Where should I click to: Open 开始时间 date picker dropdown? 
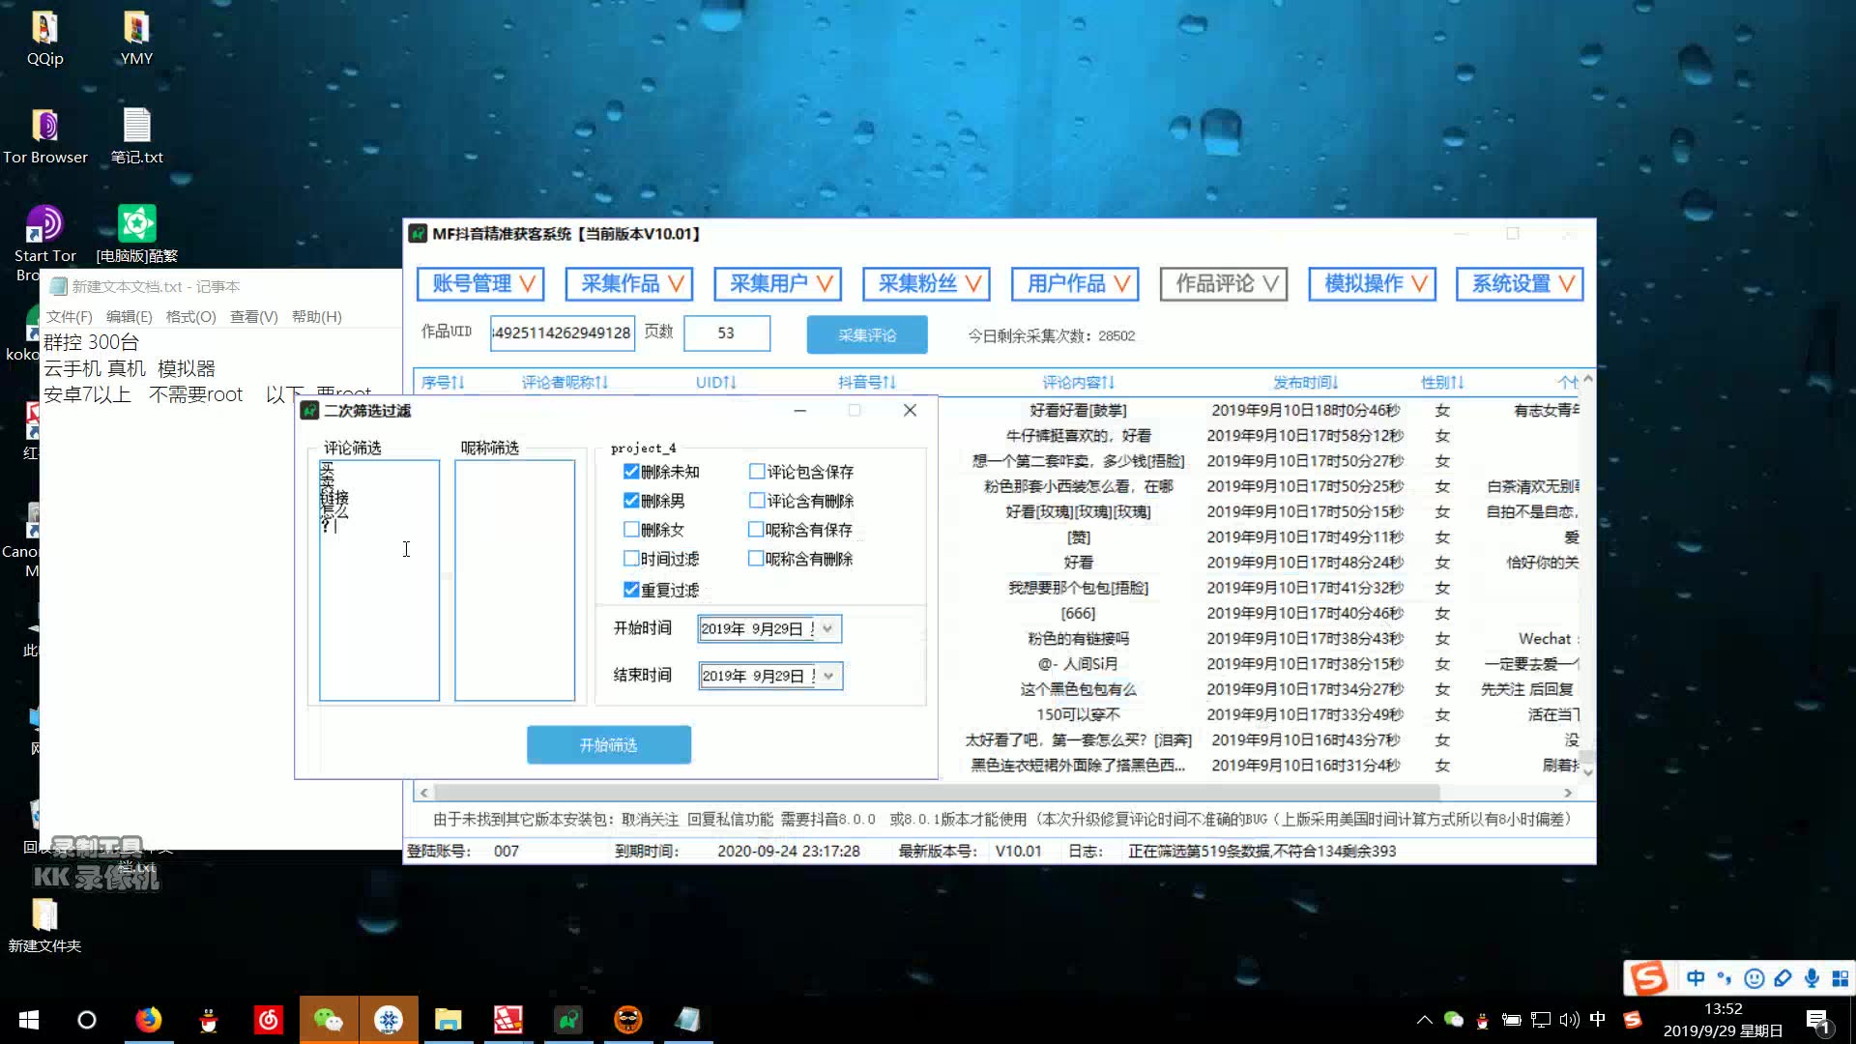coord(827,627)
